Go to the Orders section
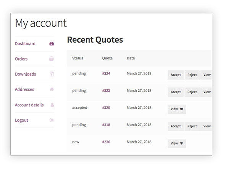This screenshot has height=170, width=229. [21, 59]
